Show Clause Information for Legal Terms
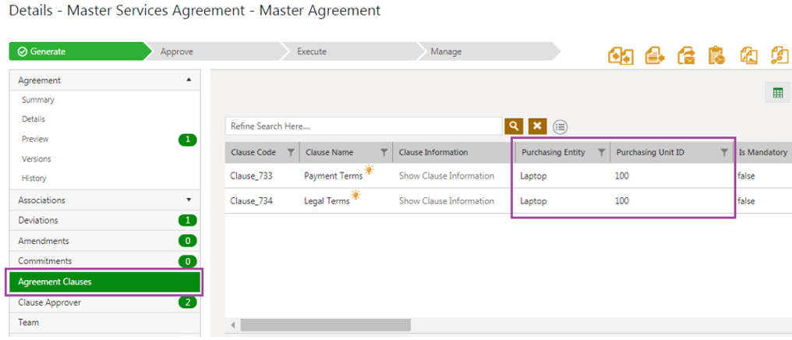The image size is (792, 340). coord(447,201)
